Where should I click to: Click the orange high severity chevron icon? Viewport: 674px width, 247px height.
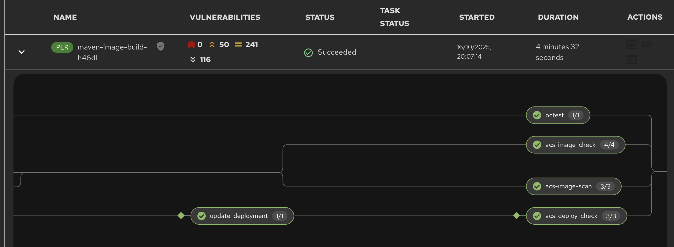[212, 44]
